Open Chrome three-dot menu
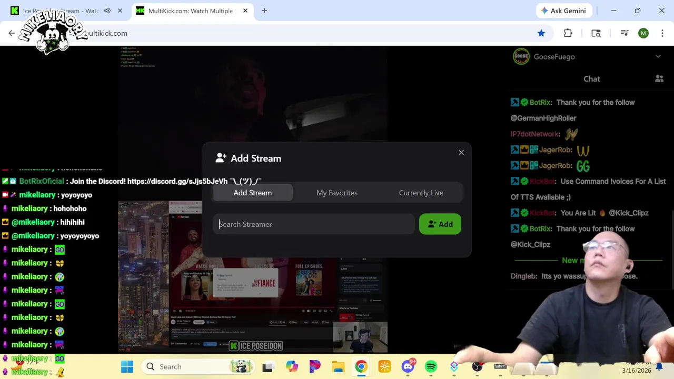Image resolution: width=674 pixels, height=379 pixels. [662, 33]
